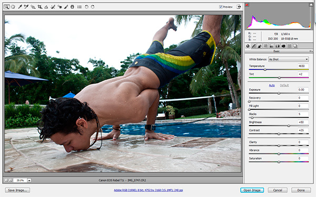Open the Presets tab
Image resolution: width=316 pixels, height=197 pixels.
pyautogui.click(x=289, y=46)
